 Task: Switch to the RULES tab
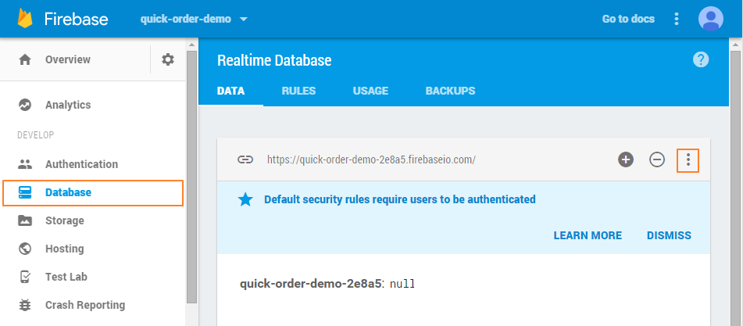tap(298, 91)
